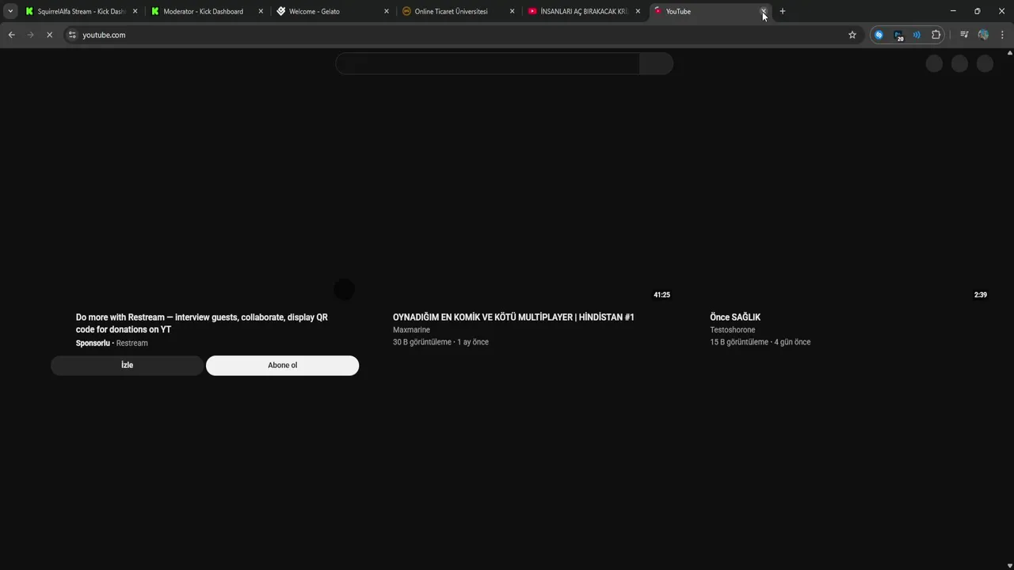Click the YouTube search box
The width and height of the screenshot is (1014, 570).
(487, 63)
